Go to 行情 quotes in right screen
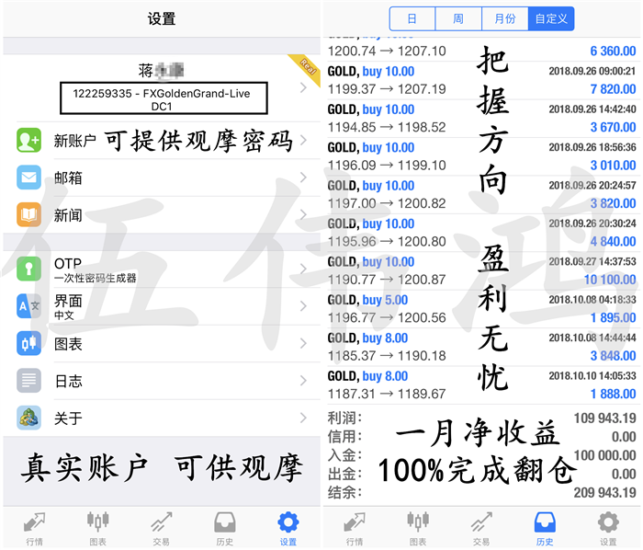Viewport: 643px width, 550px height. (x=355, y=529)
